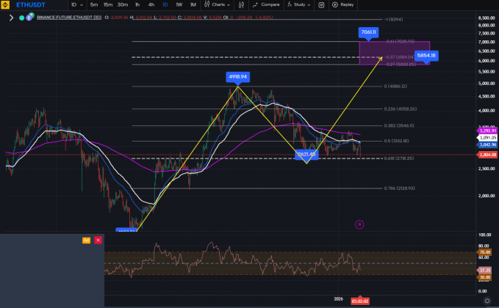Click the candlestick chart style icon
The image size is (499, 308).
[207, 5]
